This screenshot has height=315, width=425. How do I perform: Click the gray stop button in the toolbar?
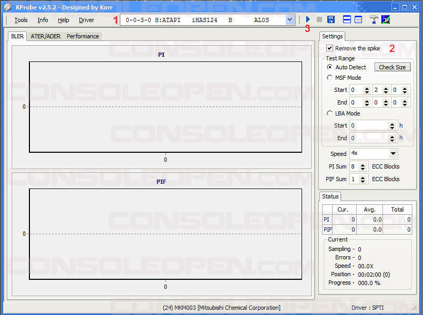319,19
